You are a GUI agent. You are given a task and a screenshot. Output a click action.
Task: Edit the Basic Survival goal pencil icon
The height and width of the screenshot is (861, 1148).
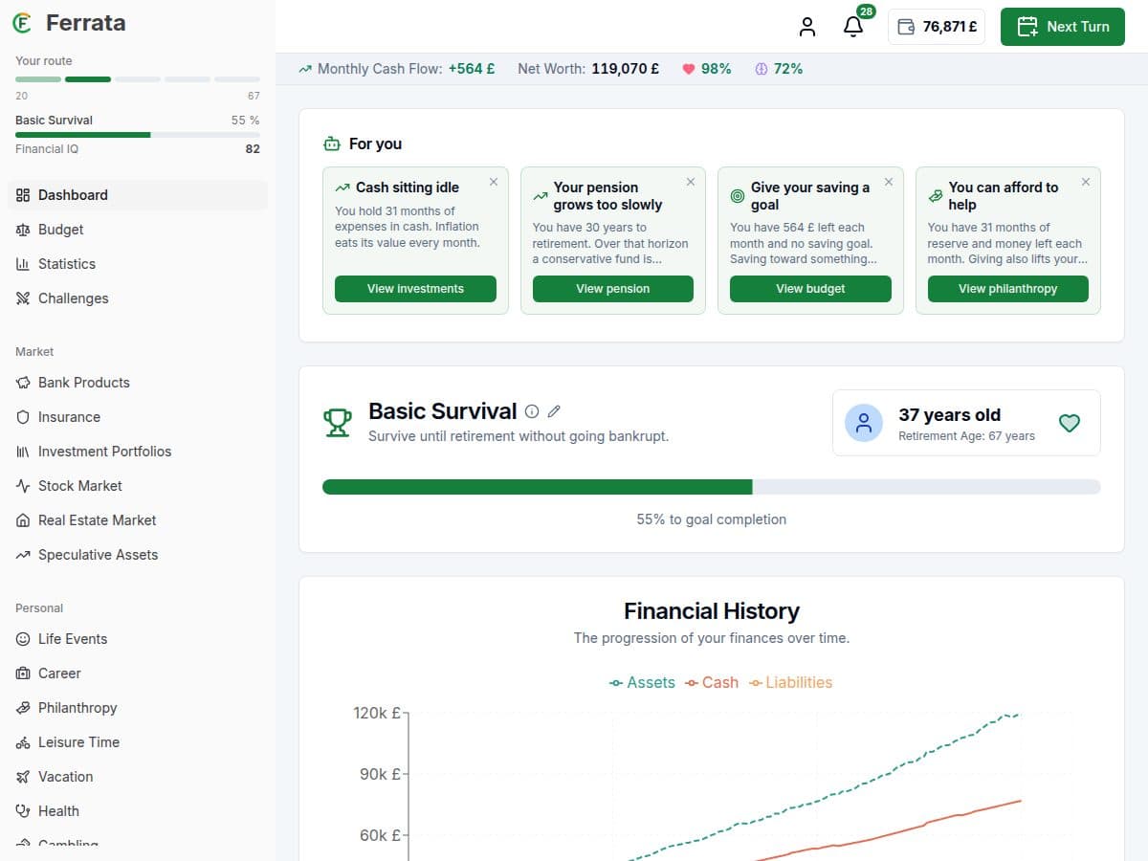pyautogui.click(x=554, y=411)
